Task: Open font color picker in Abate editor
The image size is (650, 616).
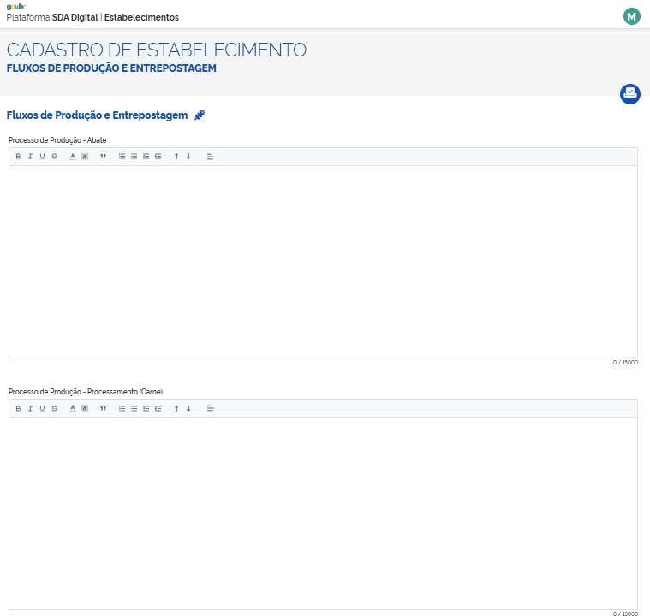Action: (x=73, y=157)
